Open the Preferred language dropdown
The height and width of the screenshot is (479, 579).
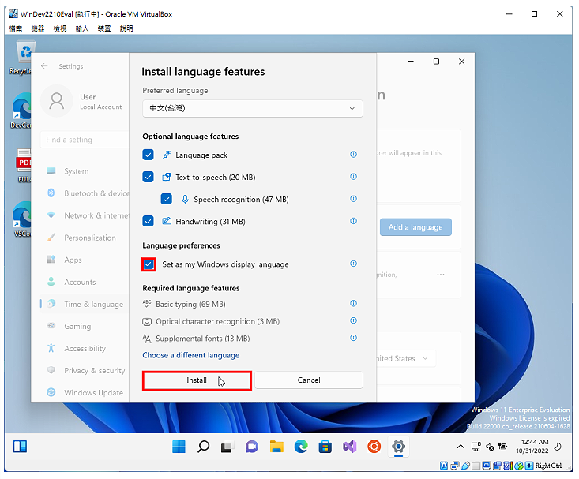[x=253, y=108]
